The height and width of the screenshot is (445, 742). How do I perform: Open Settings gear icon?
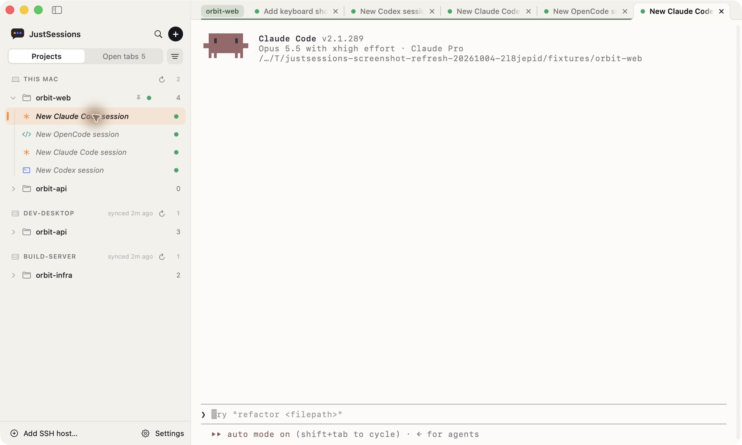pos(146,434)
